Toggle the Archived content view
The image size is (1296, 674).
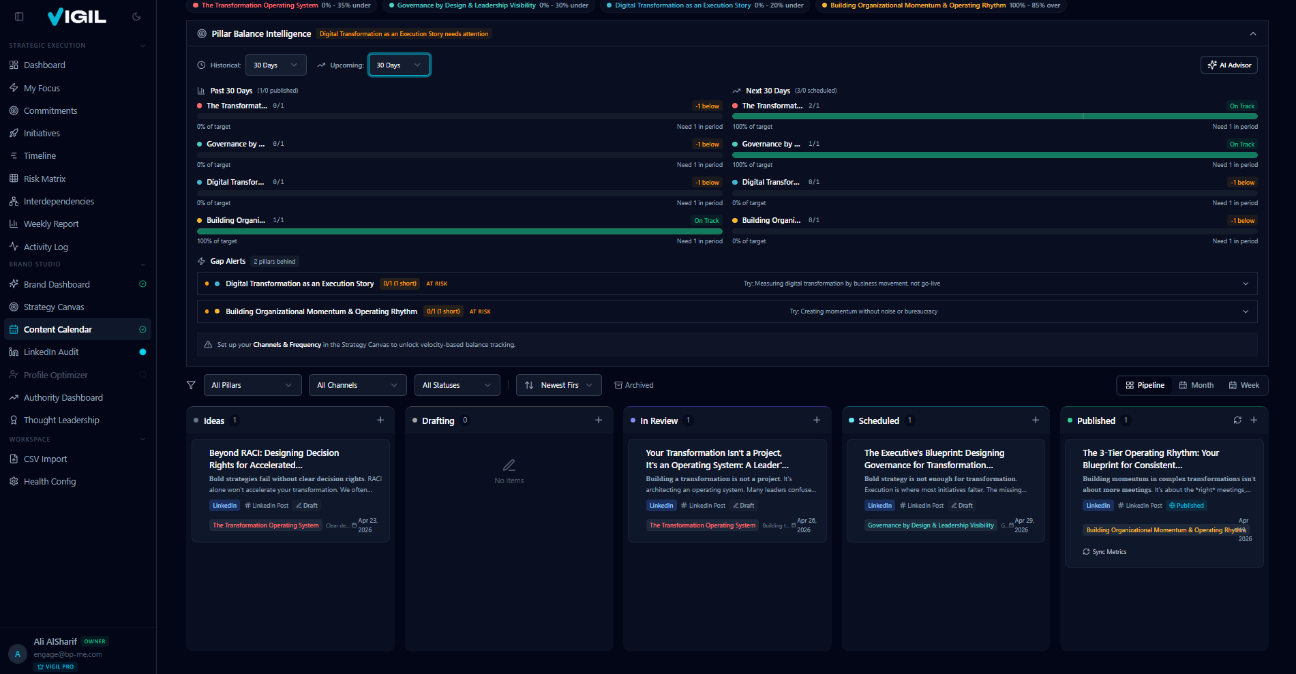pos(633,384)
